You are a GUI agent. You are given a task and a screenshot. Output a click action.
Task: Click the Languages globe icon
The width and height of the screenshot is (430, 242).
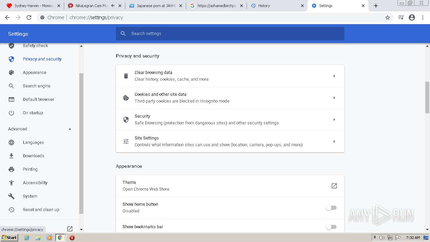click(11, 143)
